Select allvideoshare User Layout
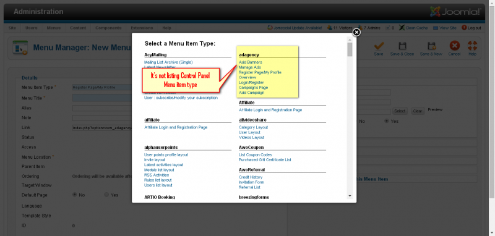495x236 pixels. click(249, 132)
